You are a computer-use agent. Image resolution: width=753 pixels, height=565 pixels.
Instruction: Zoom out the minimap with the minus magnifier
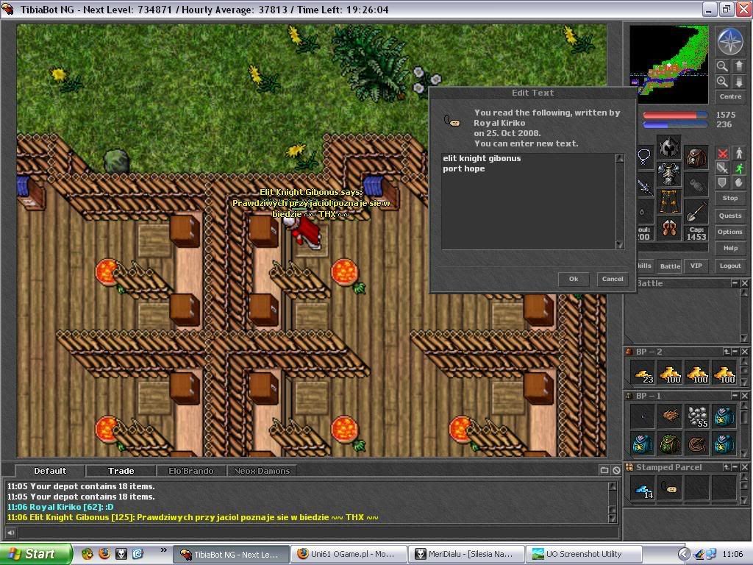coord(722,65)
